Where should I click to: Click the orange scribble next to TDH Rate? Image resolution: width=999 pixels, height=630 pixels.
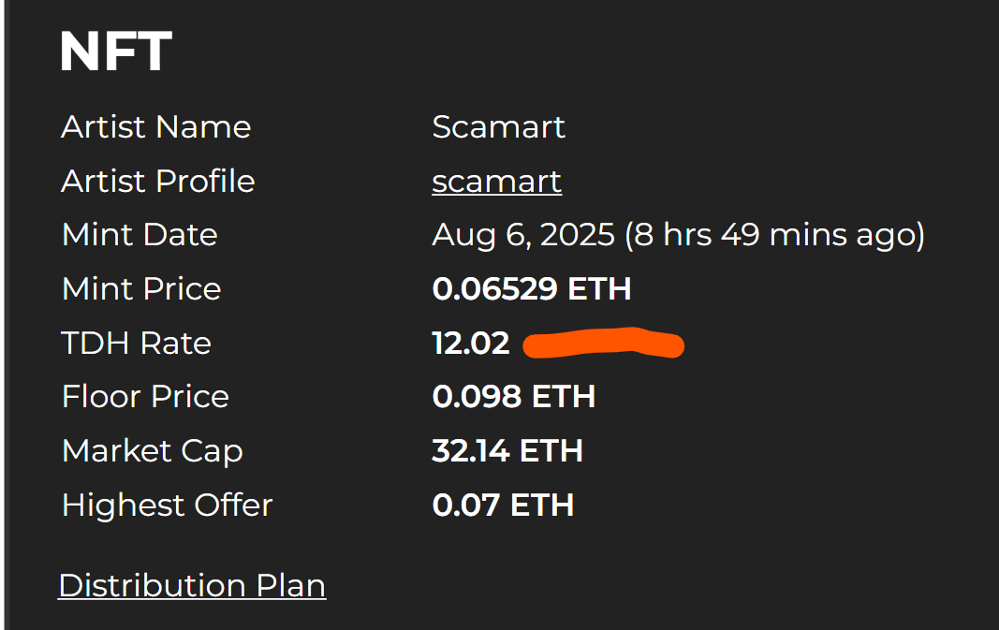point(603,344)
